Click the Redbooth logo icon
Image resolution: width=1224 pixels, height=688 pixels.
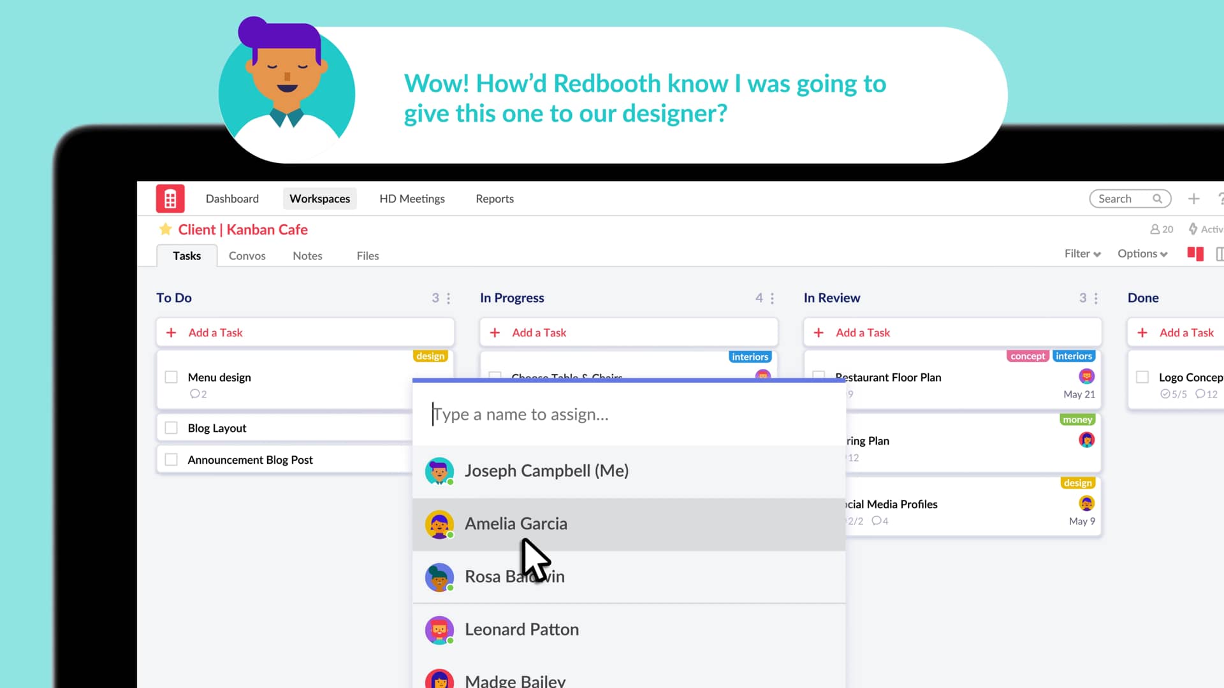170,199
